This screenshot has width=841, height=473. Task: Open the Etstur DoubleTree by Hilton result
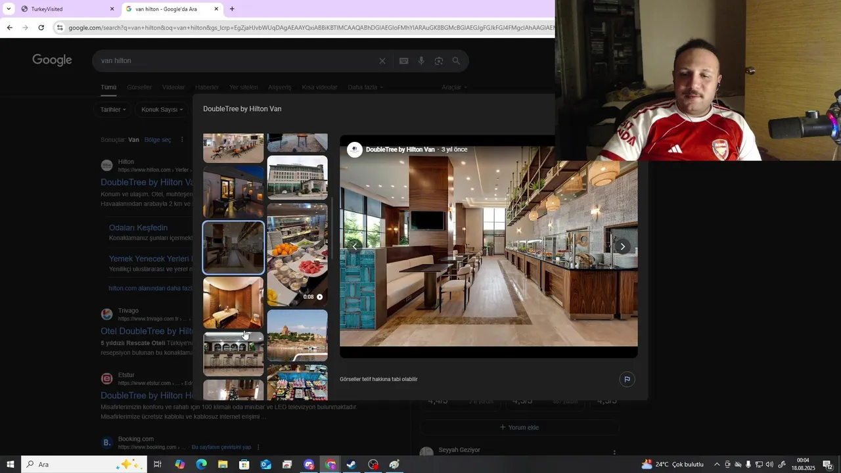pyautogui.click(x=147, y=395)
